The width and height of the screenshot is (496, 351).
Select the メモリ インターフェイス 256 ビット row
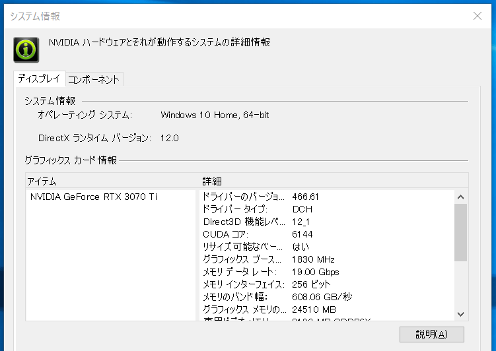click(328, 284)
